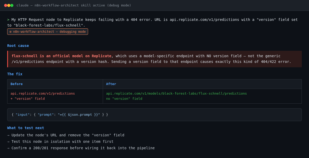
Task: Click the window title 'claude — n8n-workflow-architect skill active'
Action: [74, 5]
